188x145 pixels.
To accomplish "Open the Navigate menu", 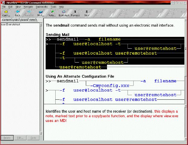I will (28, 7).
